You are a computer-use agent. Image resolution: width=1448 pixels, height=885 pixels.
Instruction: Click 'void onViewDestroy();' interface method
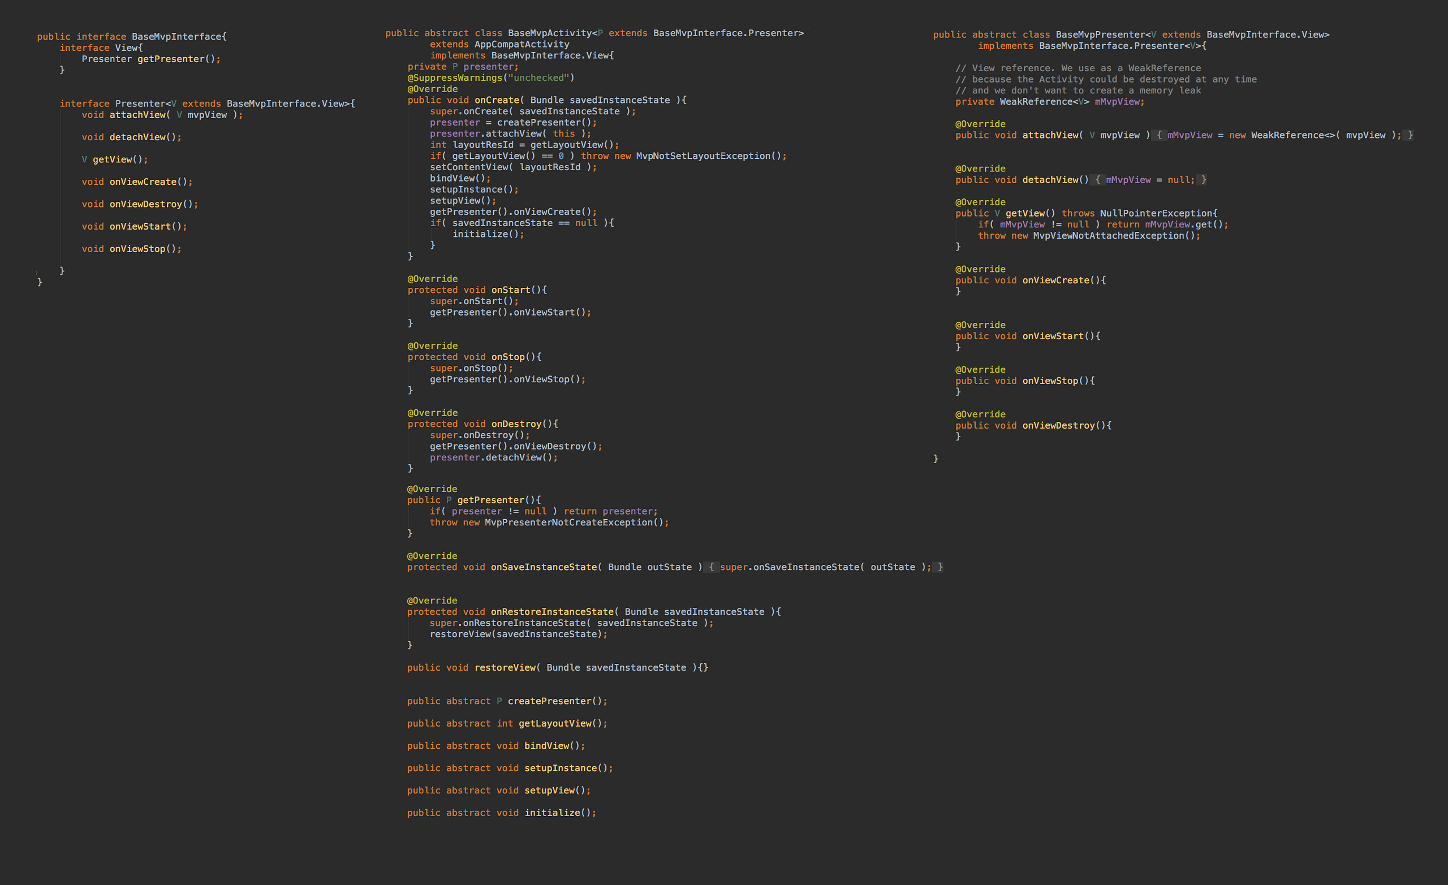140,204
